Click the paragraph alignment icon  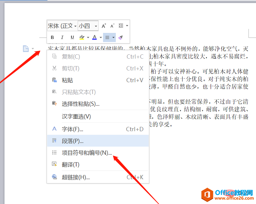(107, 37)
